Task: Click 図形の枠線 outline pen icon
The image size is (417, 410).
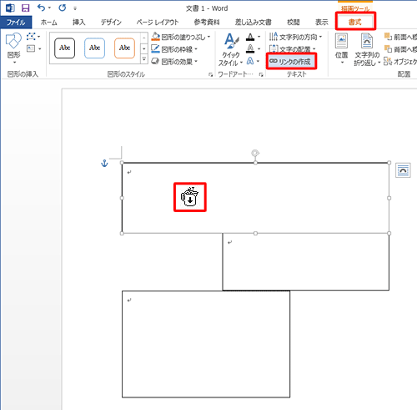Action: [x=155, y=49]
